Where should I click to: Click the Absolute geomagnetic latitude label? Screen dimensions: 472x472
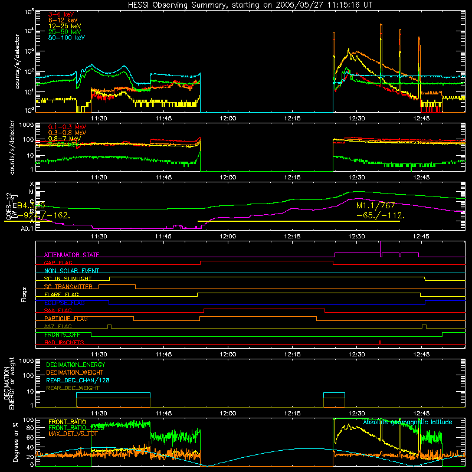click(408, 422)
